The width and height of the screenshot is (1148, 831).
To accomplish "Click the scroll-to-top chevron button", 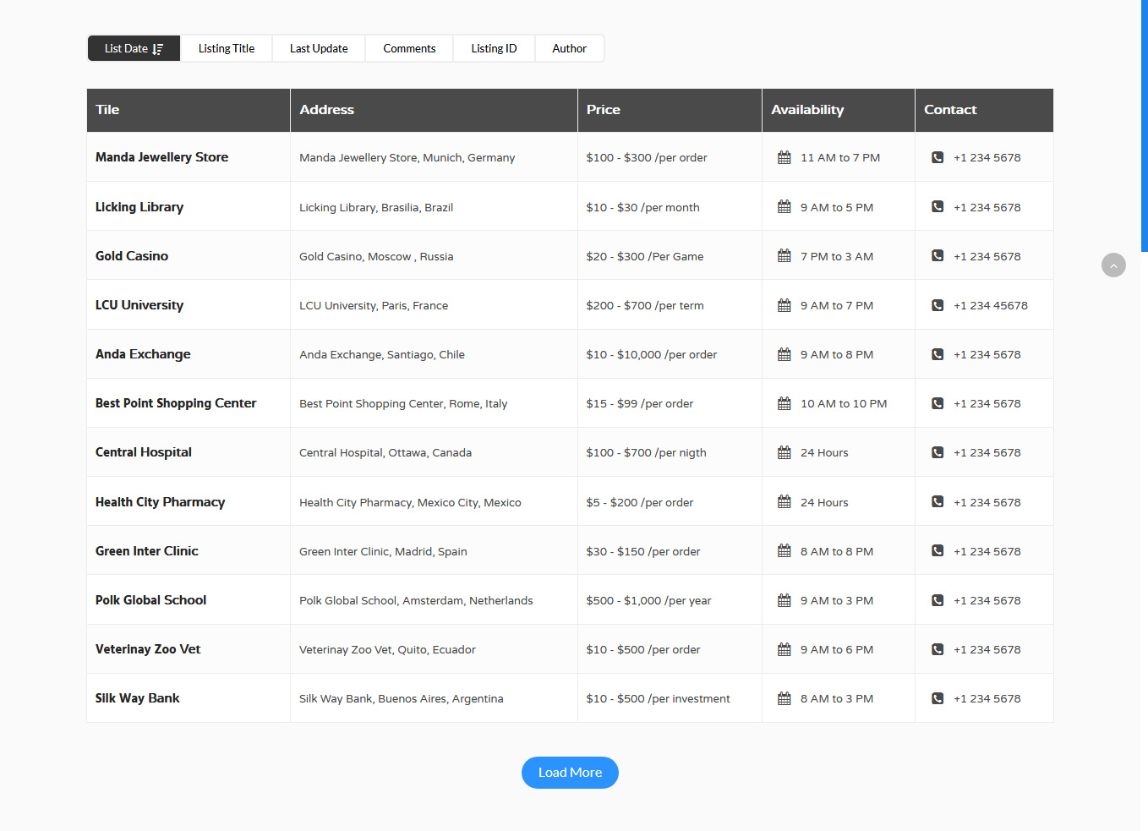I will (1113, 265).
